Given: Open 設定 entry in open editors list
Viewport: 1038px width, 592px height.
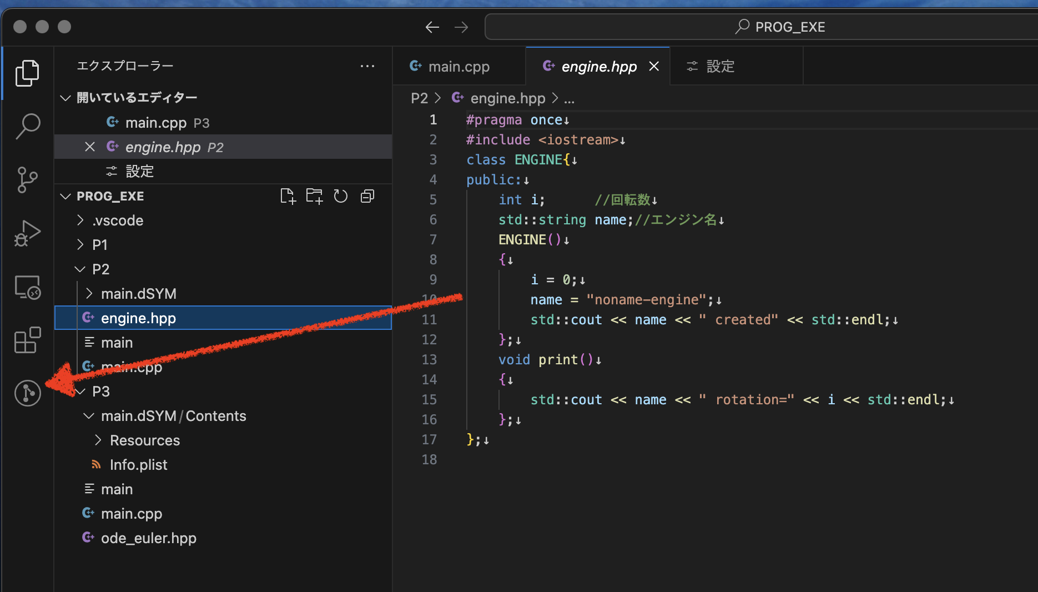Looking at the screenshot, I should (x=223, y=171).
